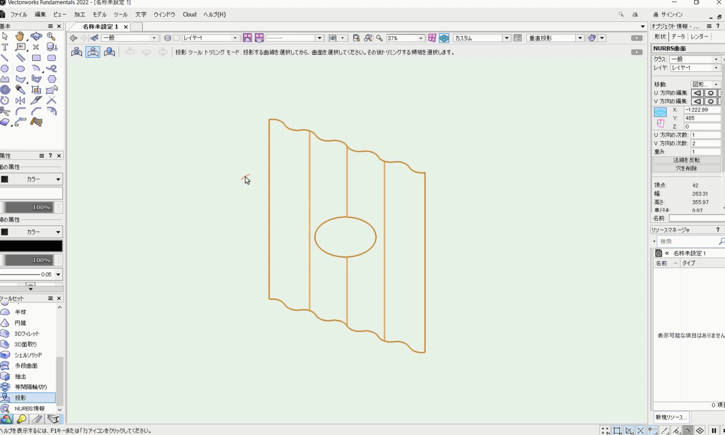Screen dimensions: 725x435
Task: Open the ファイル menu
Action: (19, 15)
